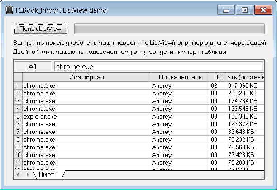The image size is (277, 190).
Task: Click the formula field showing chrome.exe
Action: click(x=158, y=66)
